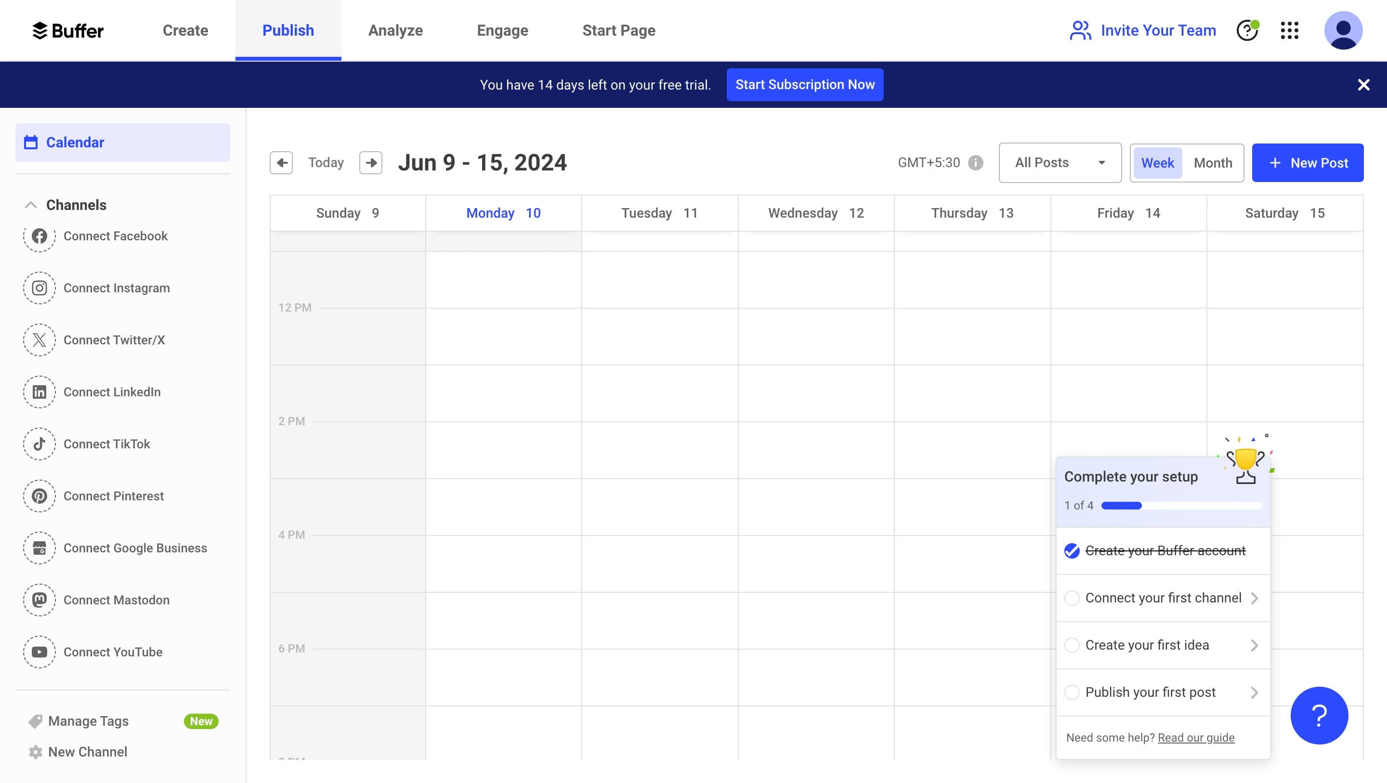Jump to Today in calendar
The image size is (1387, 783).
pyautogui.click(x=326, y=163)
